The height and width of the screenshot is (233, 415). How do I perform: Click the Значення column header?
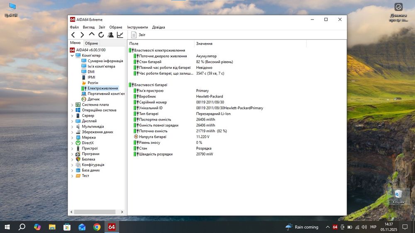point(250,44)
